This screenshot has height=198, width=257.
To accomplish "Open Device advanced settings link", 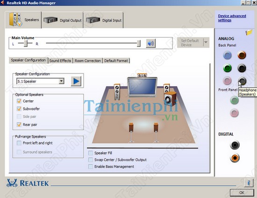I will click(232, 18).
